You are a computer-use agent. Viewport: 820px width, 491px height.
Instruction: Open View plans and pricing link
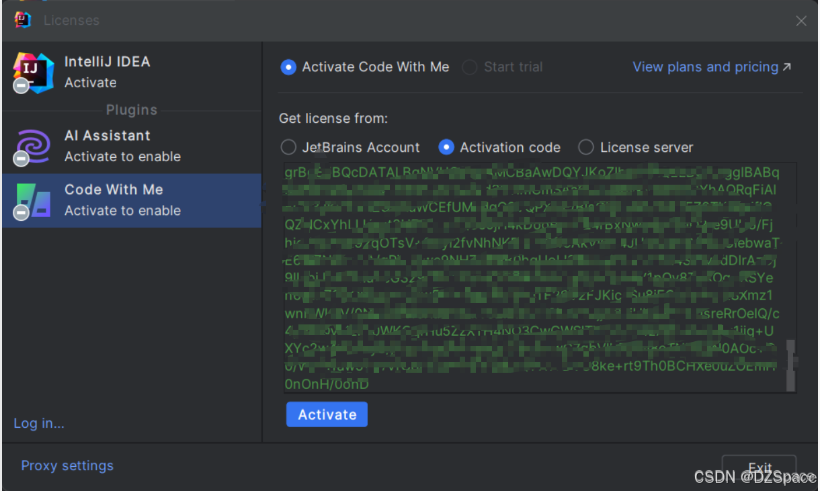click(712, 67)
